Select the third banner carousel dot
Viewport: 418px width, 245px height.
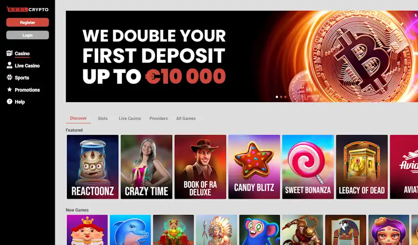(285, 97)
